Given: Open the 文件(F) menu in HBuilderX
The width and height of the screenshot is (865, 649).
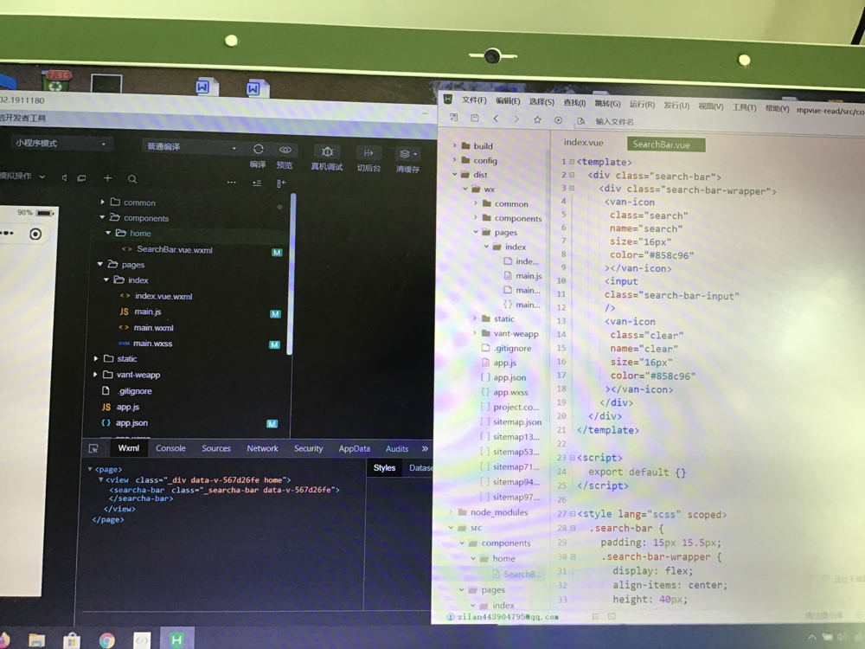Looking at the screenshot, I should tap(474, 100).
